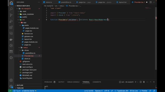Open tsconfig.json in the file tree
165x92 pixels.
(x=27, y=78)
